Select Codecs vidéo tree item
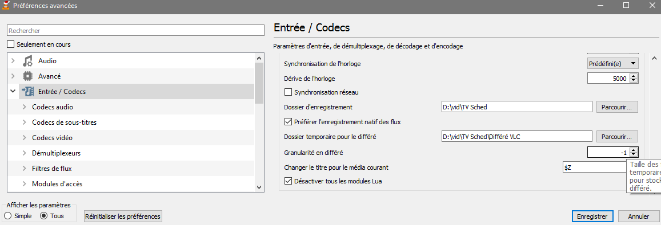Image resolution: width=661 pixels, height=225 pixels. coord(52,137)
